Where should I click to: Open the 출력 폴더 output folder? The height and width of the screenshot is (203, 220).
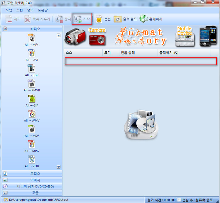tap(125, 19)
